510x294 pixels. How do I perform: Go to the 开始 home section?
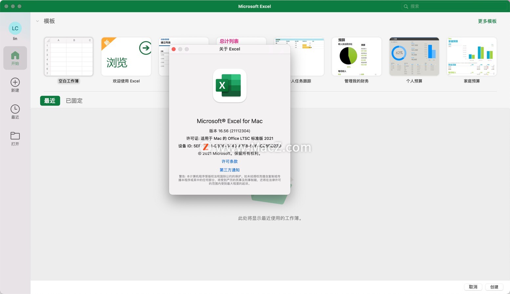pos(15,58)
